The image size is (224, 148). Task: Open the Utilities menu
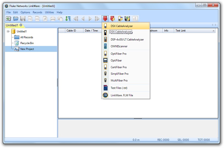50,12
